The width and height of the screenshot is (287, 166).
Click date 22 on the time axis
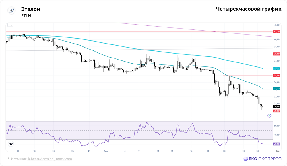click(x=224, y=151)
